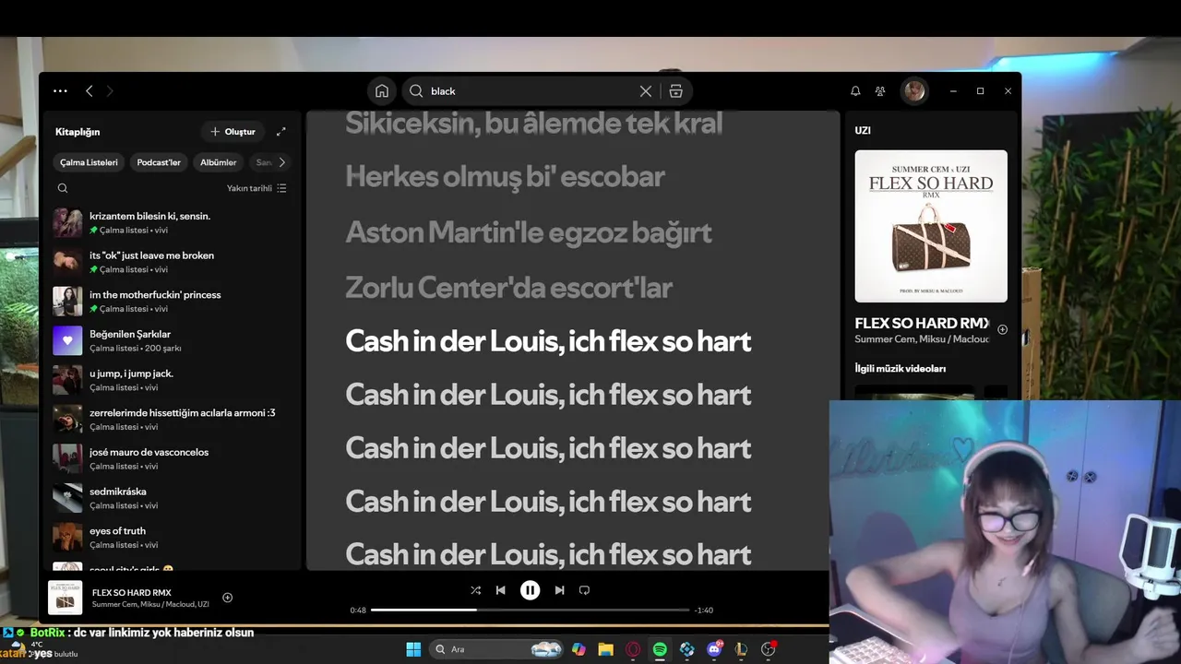Click the Oluştur create button

[x=233, y=132]
